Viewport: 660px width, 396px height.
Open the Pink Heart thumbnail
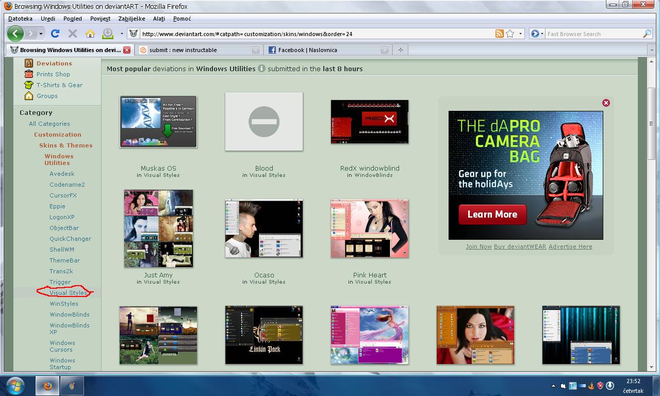[370, 228]
